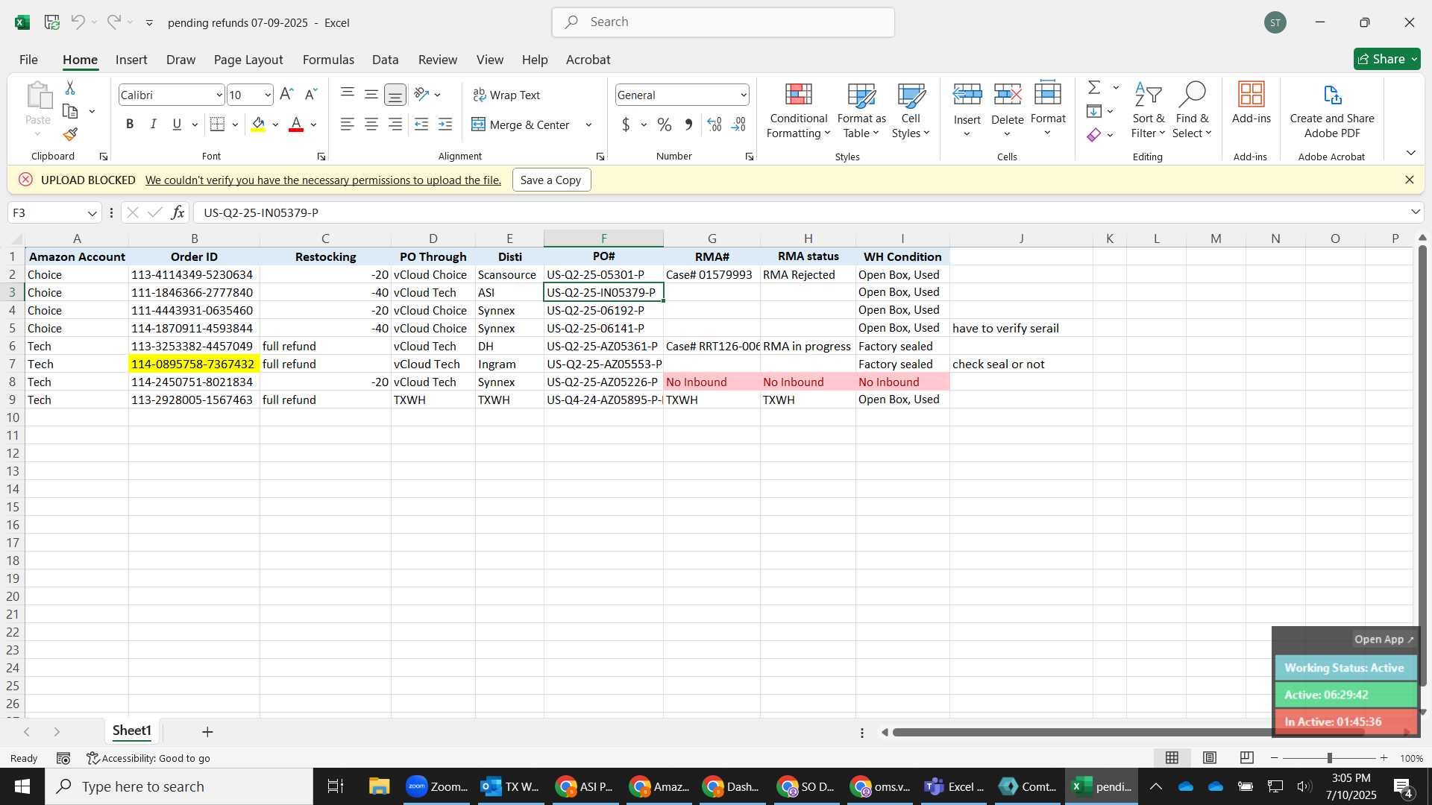Click the Name Box showing F3

coord(54,212)
